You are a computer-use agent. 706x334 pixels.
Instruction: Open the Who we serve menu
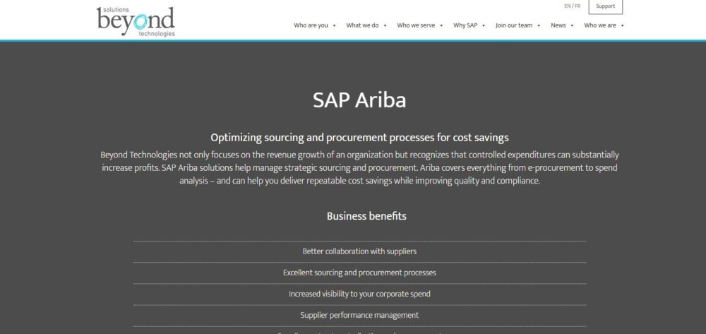(x=416, y=25)
